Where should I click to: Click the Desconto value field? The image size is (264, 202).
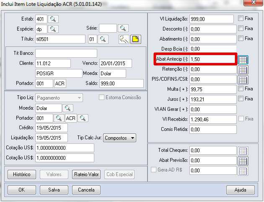click(213, 29)
